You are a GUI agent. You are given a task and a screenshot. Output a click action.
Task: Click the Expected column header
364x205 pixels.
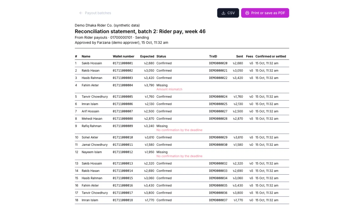pyautogui.click(x=147, y=56)
